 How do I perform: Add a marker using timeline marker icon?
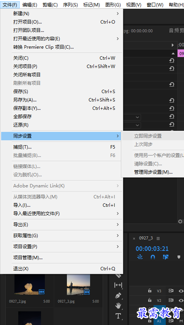[x=179, y=257]
